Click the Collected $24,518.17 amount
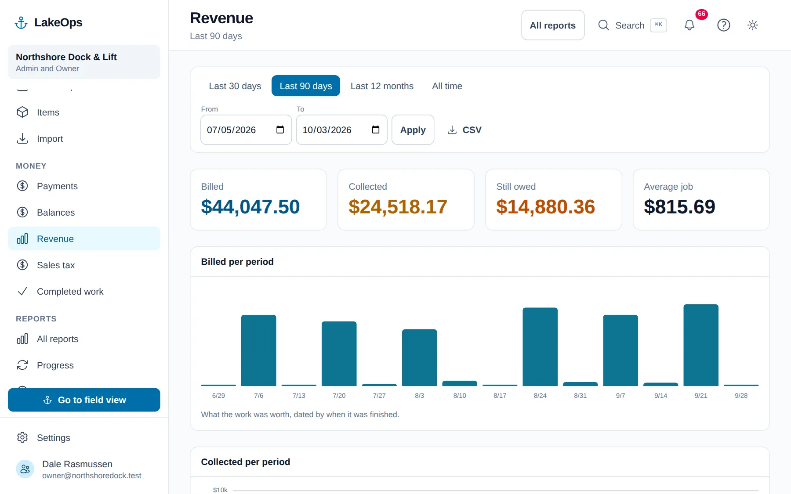The image size is (791, 494). click(398, 207)
